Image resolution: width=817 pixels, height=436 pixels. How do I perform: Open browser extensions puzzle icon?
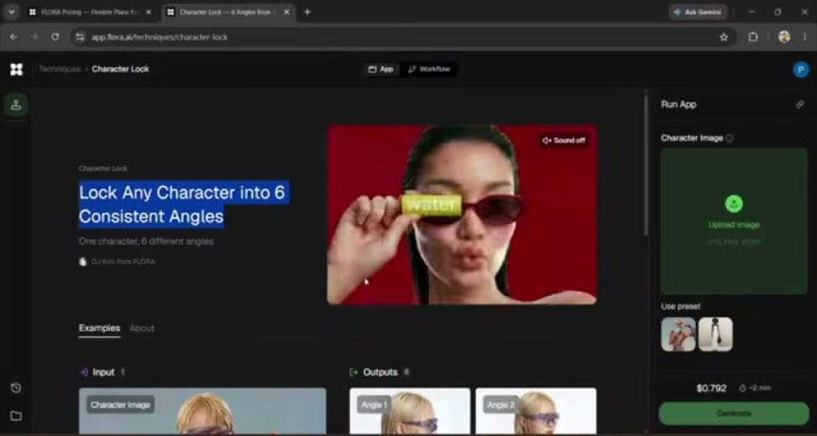(x=753, y=37)
